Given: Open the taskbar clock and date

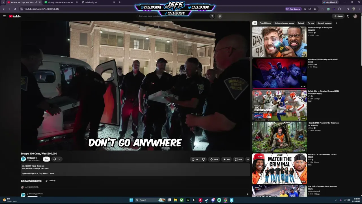Looking at the screenshot, I should click(356, 200).
